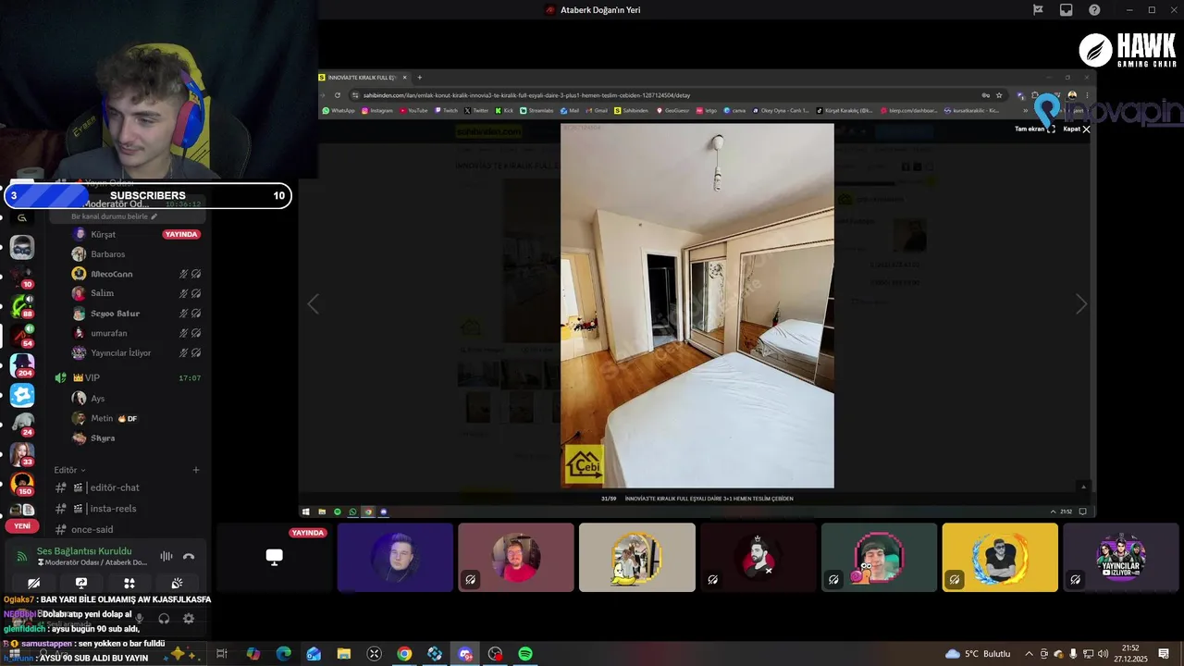
Task: Jump to new messages via YENİ badge
Action: 22,525
